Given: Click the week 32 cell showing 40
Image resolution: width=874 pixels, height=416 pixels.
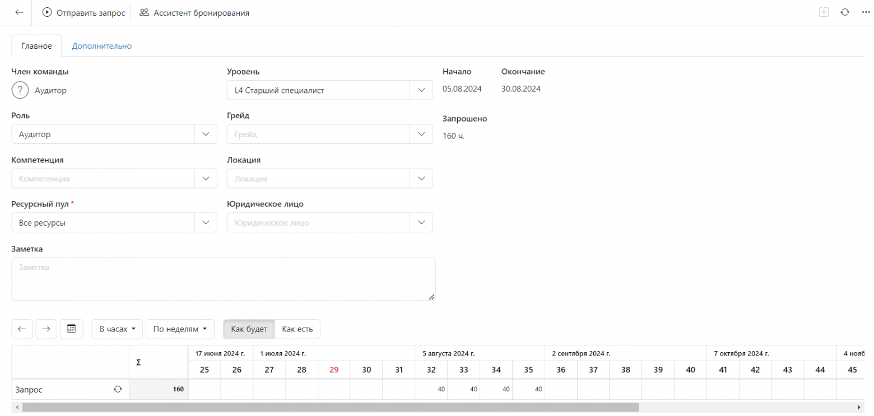Looking at the screenshot, I should point(431,389).
